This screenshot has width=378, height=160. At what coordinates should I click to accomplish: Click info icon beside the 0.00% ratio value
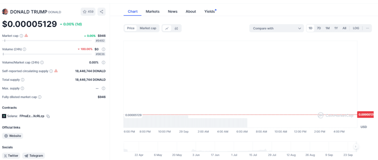tap(103, 63)
